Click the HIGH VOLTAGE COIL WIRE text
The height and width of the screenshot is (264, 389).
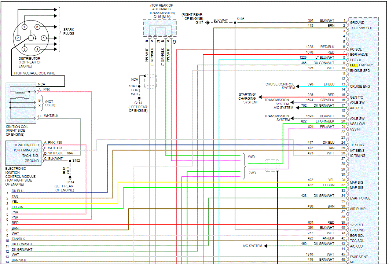tap(35, 73)
